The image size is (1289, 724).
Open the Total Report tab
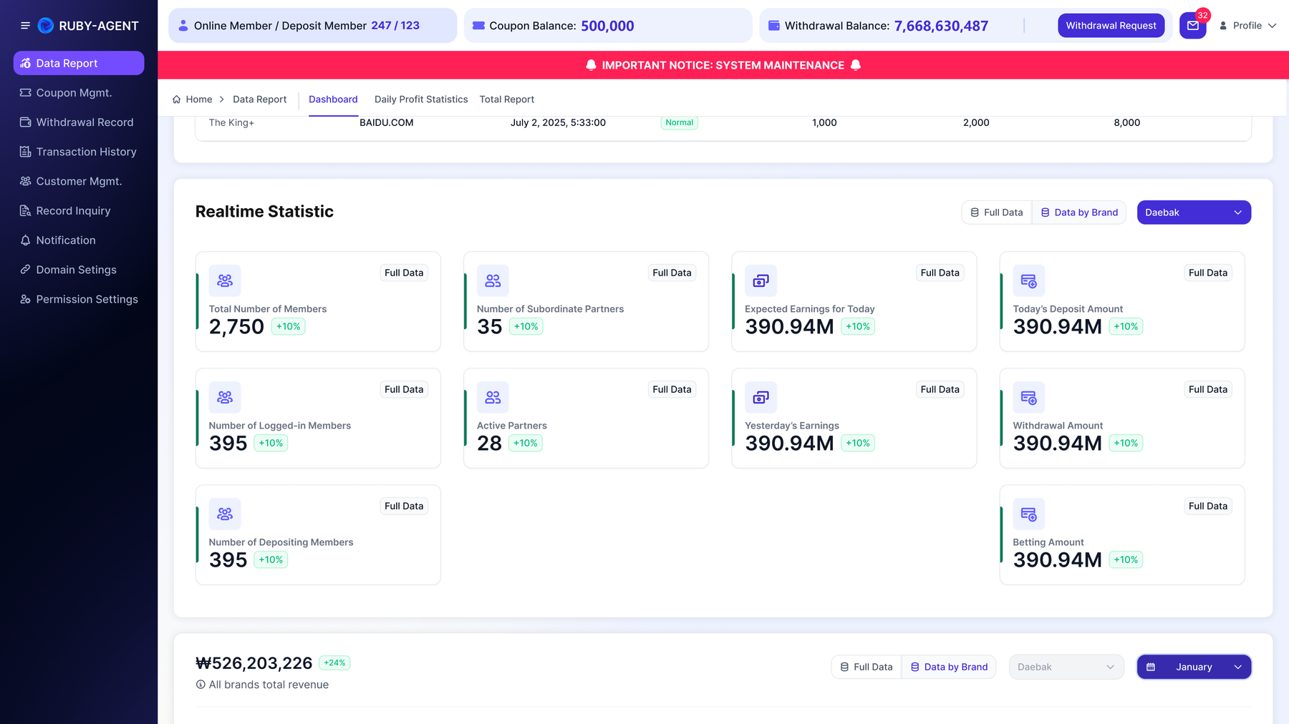pos(507,99)
